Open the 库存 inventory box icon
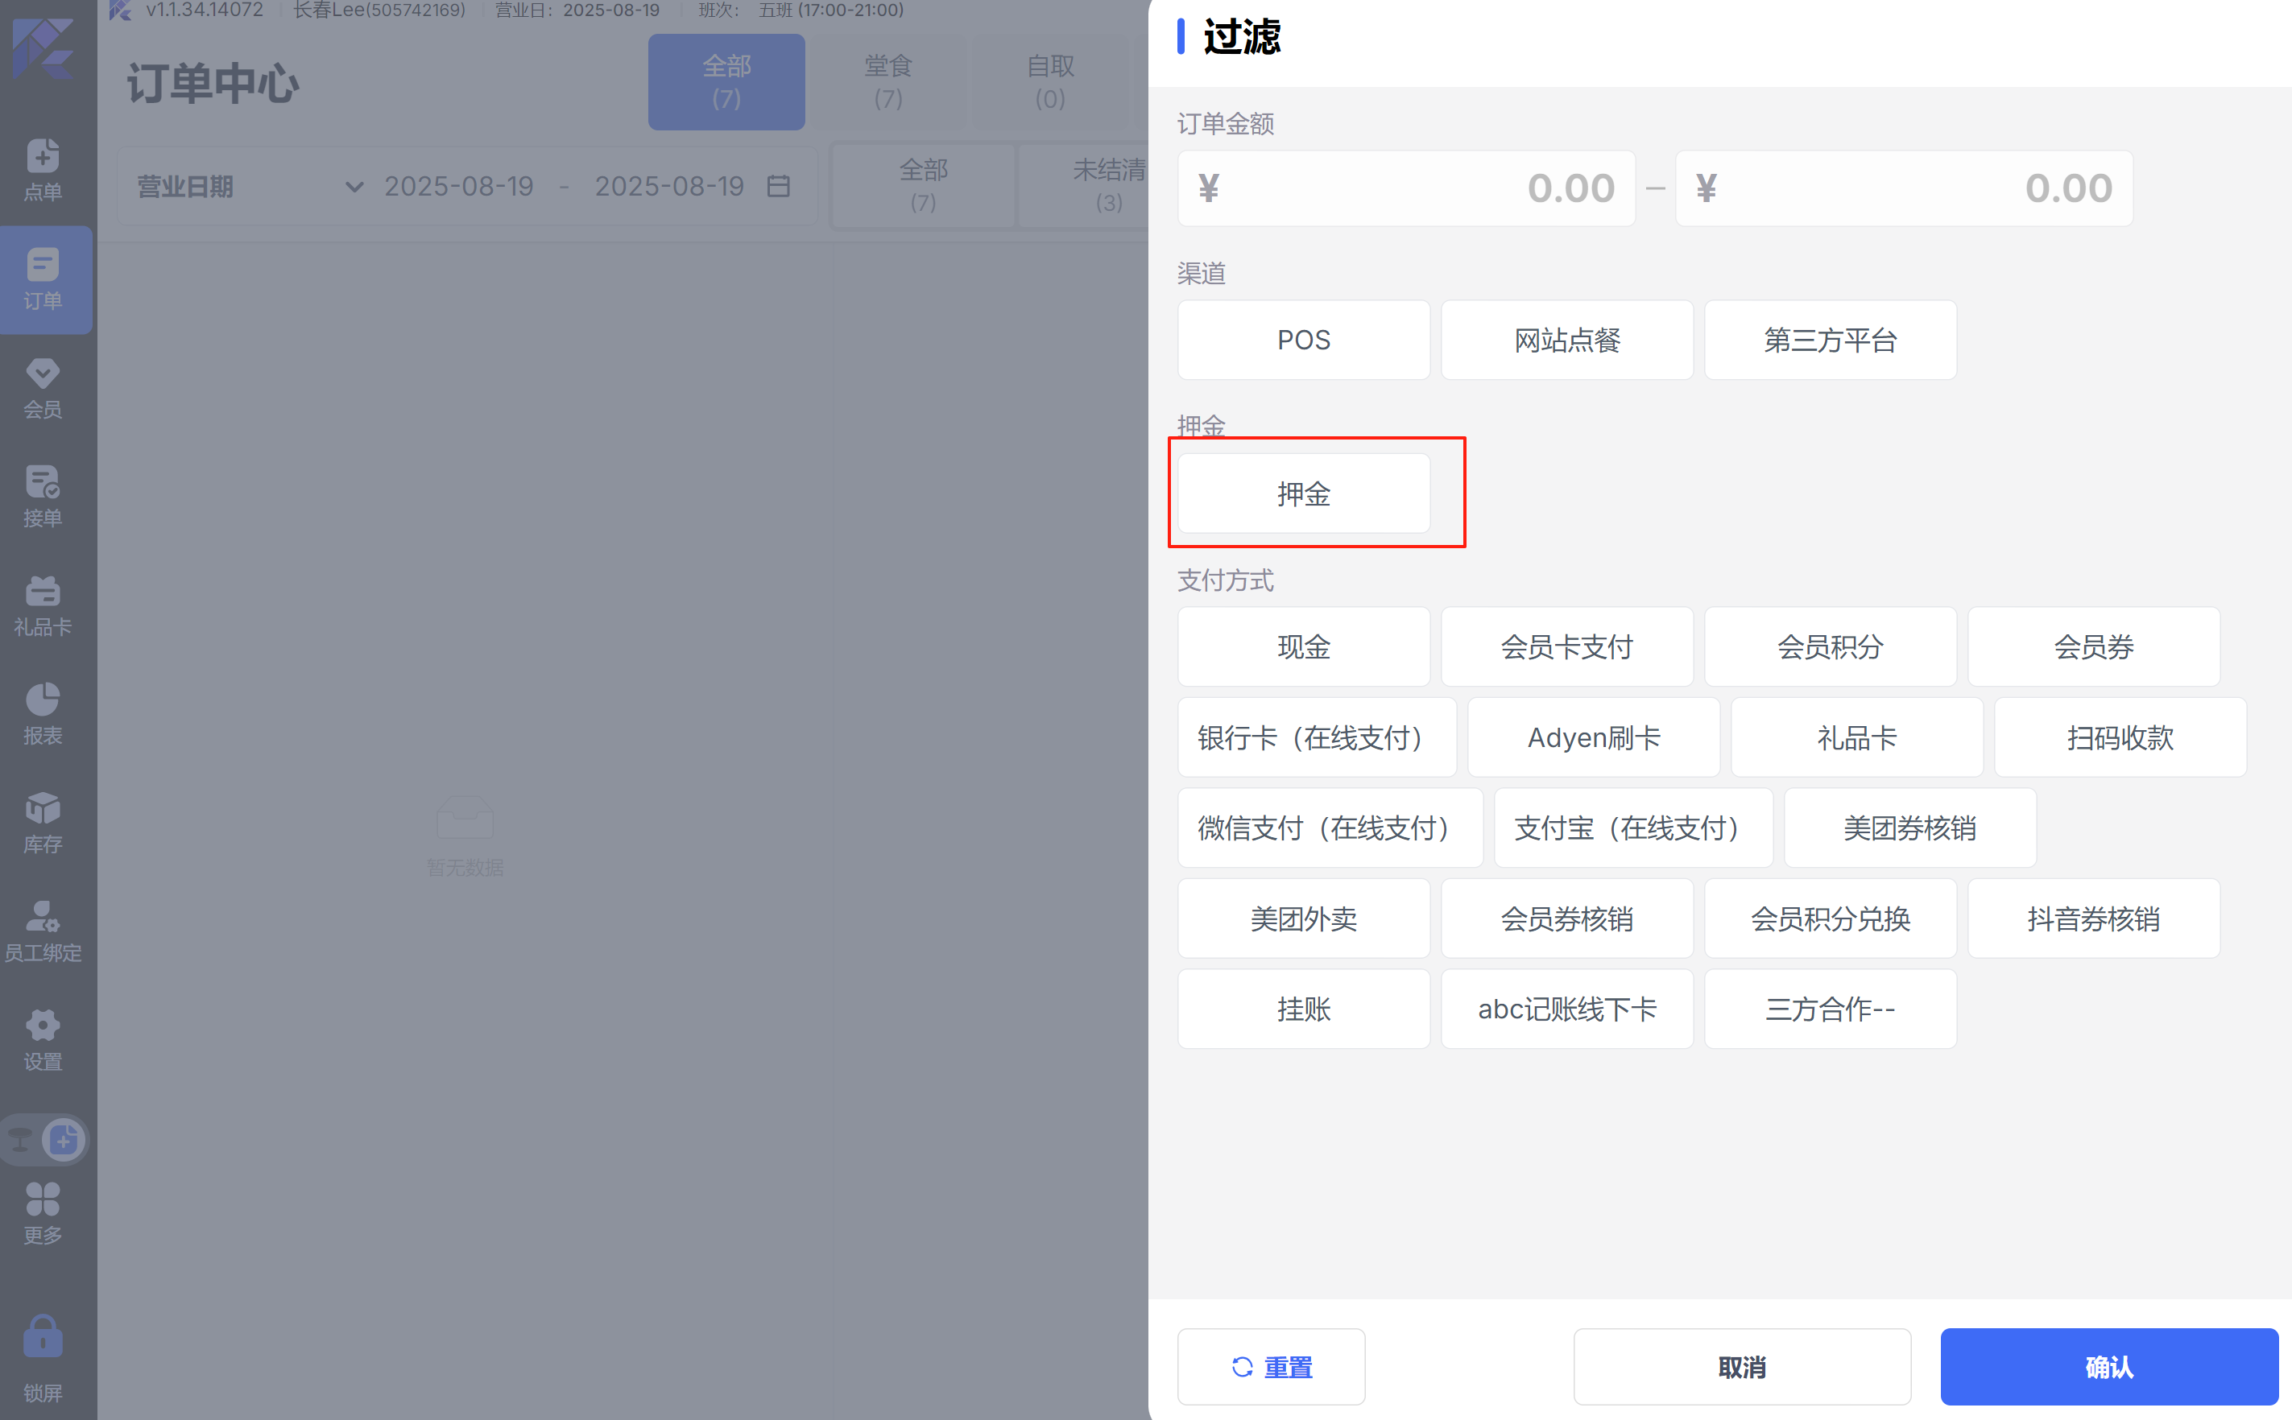2292x1420 pixels. pos(42,823)
